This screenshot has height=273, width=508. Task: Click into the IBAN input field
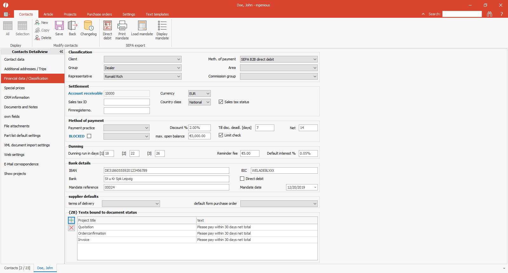[x=166, y=170]
